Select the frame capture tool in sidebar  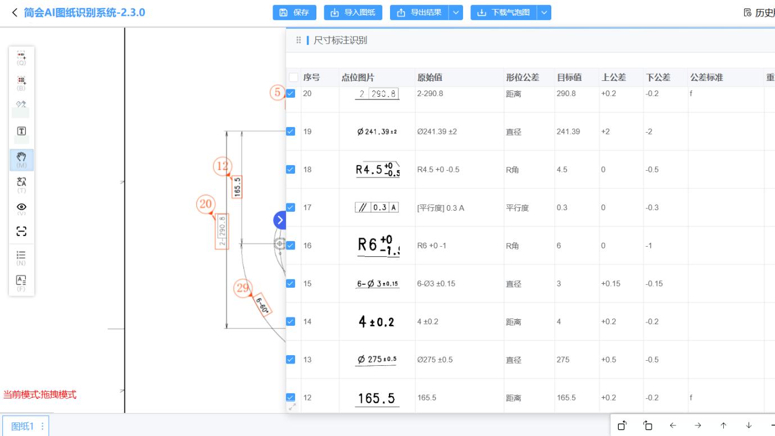tap(21, 231)
